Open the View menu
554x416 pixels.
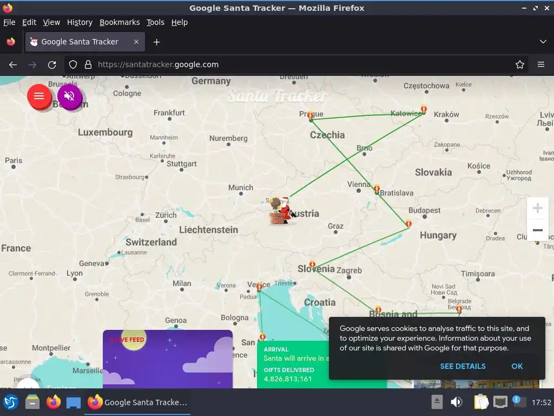51,22
